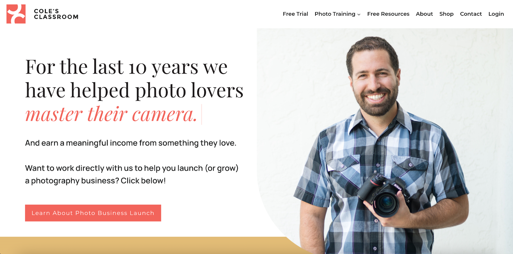The height and width of the screenshot is (254, 513).
Task: Expand the chevron beside Photo Training
Action: point(359,14)
